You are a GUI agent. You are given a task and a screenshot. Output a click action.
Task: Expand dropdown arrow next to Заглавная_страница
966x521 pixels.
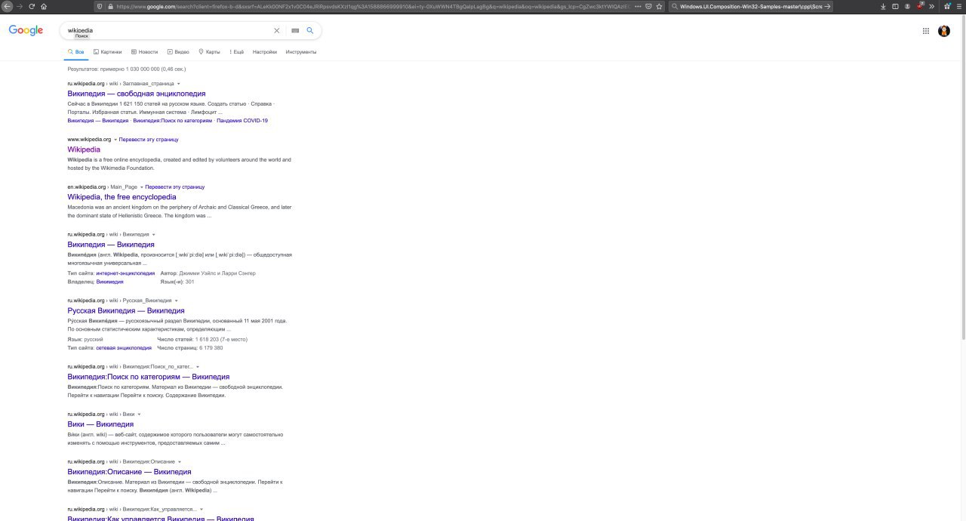pyautogui.click(x=179, y=84)
